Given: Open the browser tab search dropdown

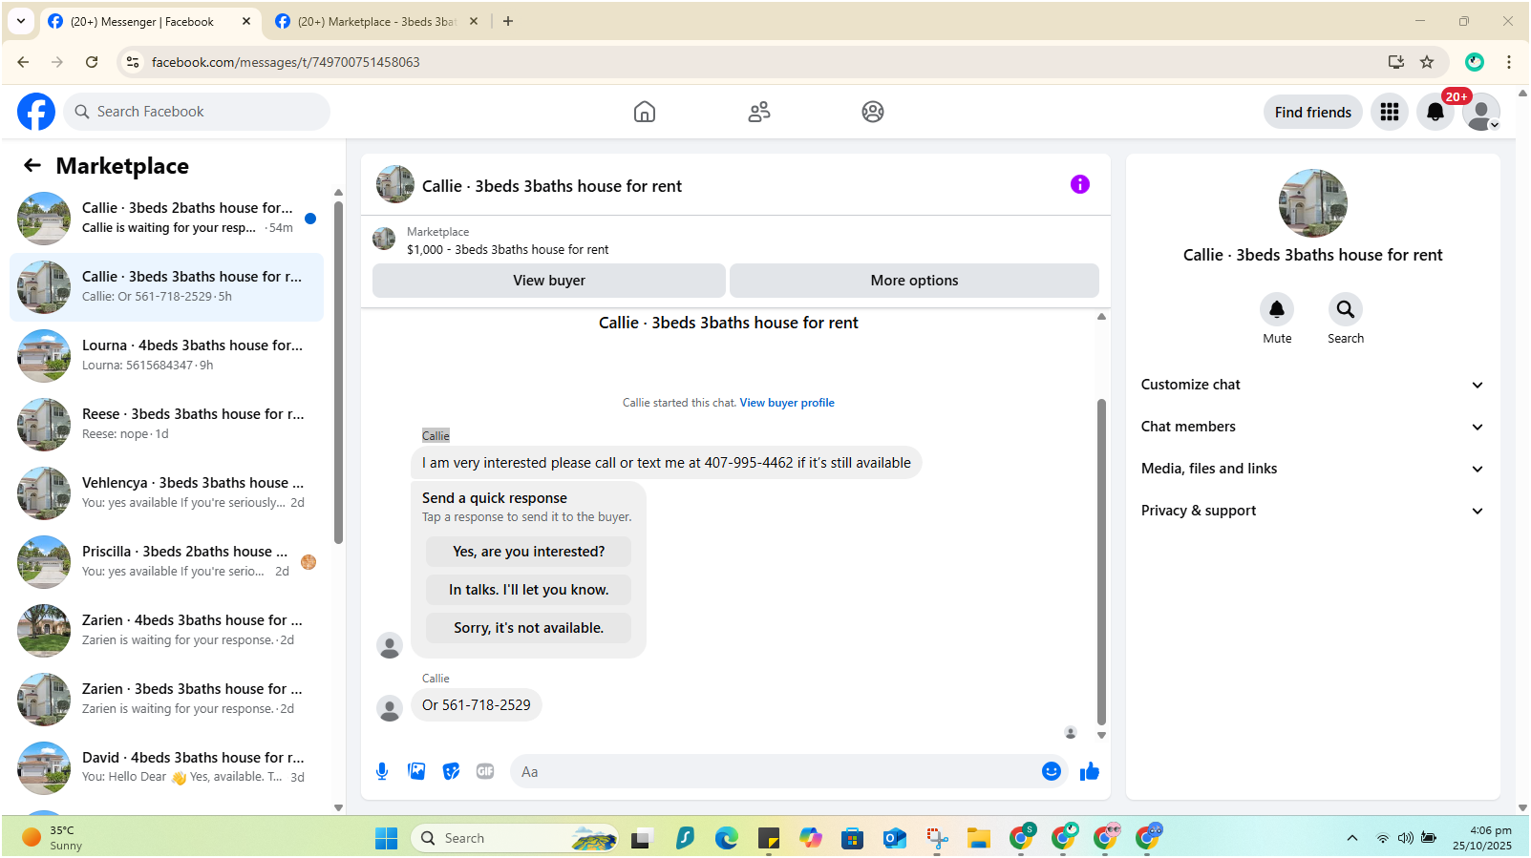Looking at the screenshot, I should [x=21, y=21].
